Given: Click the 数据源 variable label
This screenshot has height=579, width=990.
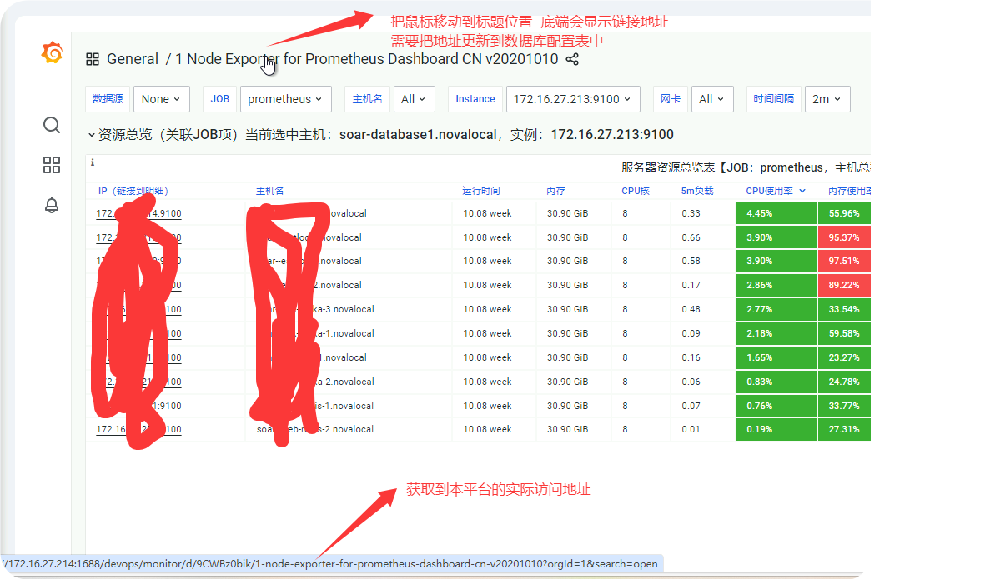Looking at the screenshot, I should pyautogui.click(x=108, y=99).
